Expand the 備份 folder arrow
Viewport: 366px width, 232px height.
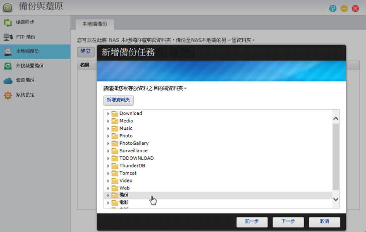point(108,195)
